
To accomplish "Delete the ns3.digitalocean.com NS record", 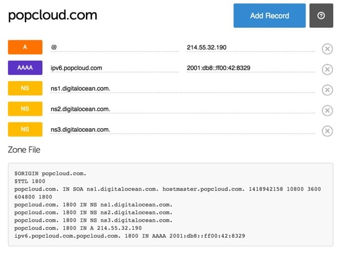I will [327, 131].
